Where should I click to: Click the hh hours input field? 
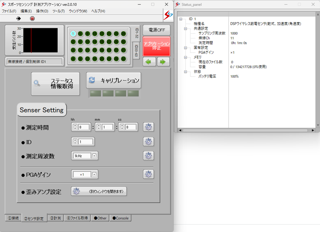point(84,127)
